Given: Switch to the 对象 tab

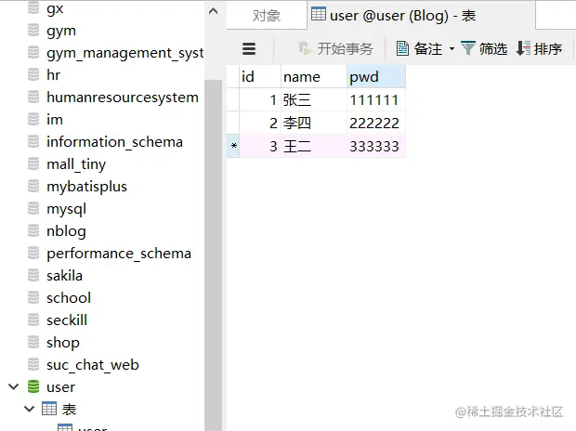Looking at the screenshot, I should (x=267, y=16).
